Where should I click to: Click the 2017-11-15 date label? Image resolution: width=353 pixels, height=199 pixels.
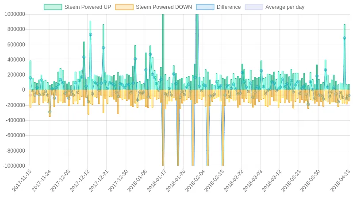(x=22, y=180)
